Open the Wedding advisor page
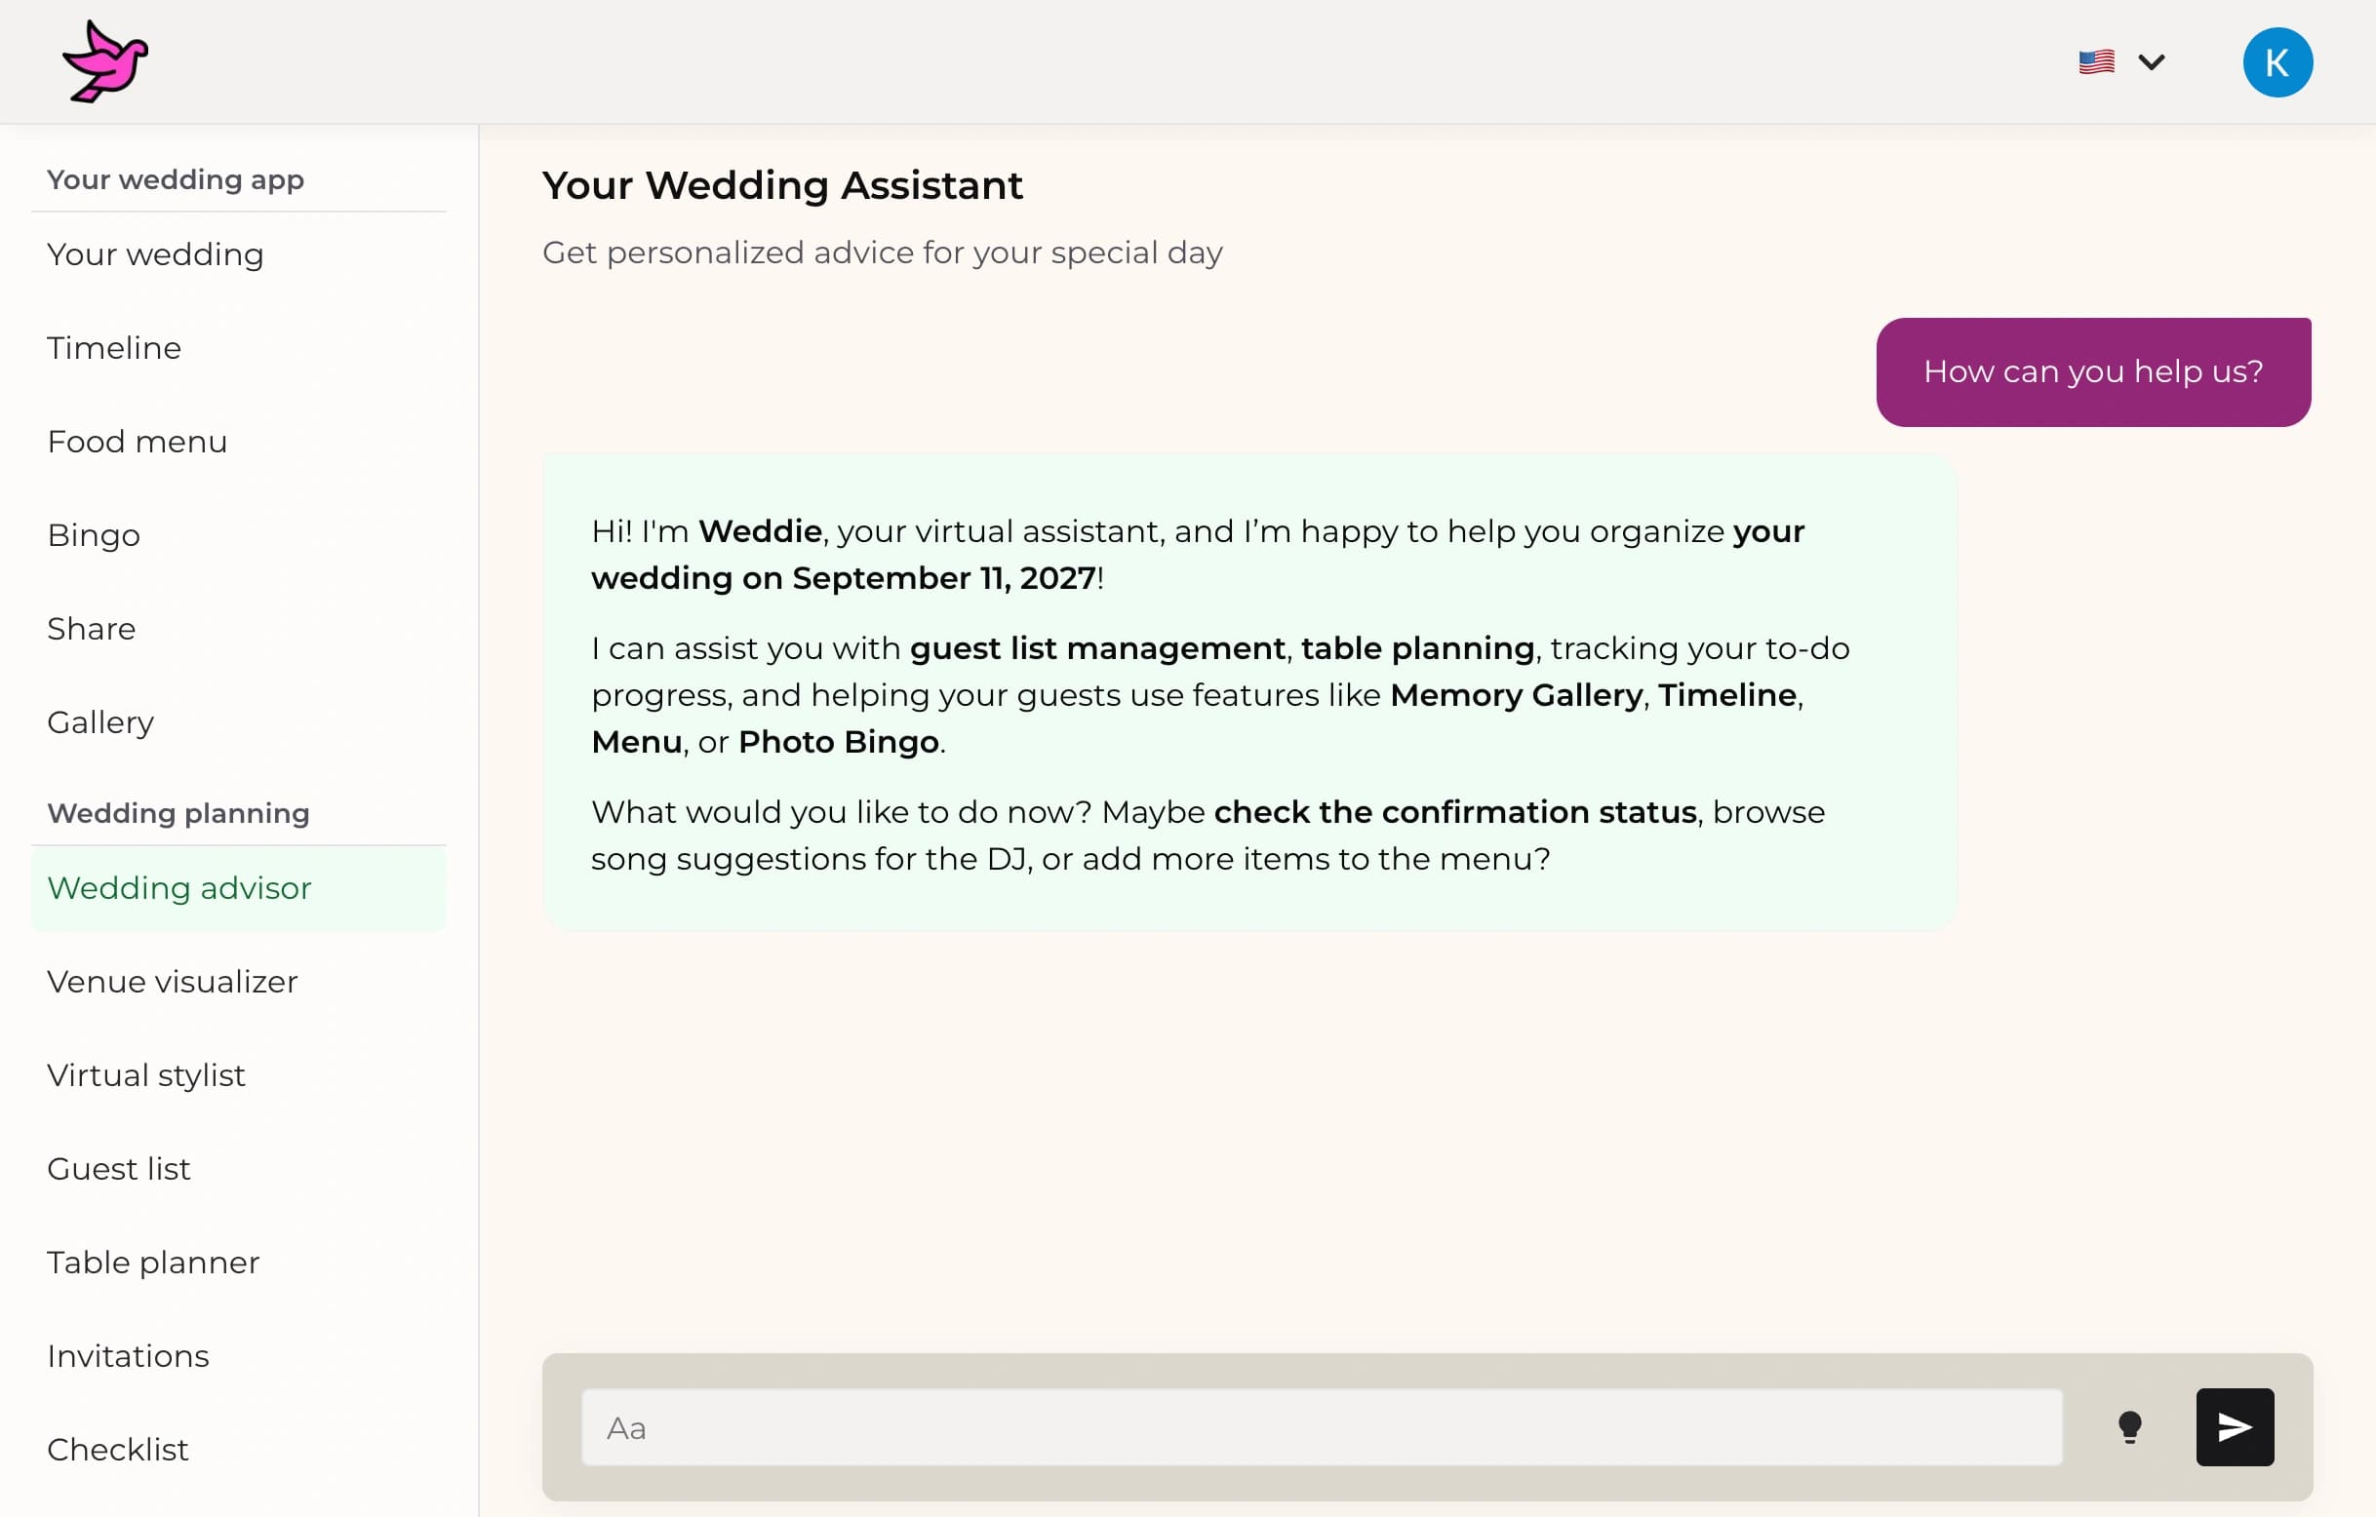This screenshot has width=2376, height=1517. (x=178, y=887)
